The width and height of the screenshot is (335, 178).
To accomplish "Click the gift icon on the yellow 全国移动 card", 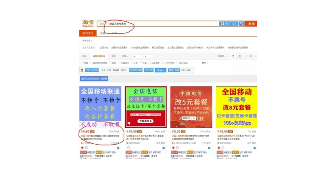I will click(219, 148).
